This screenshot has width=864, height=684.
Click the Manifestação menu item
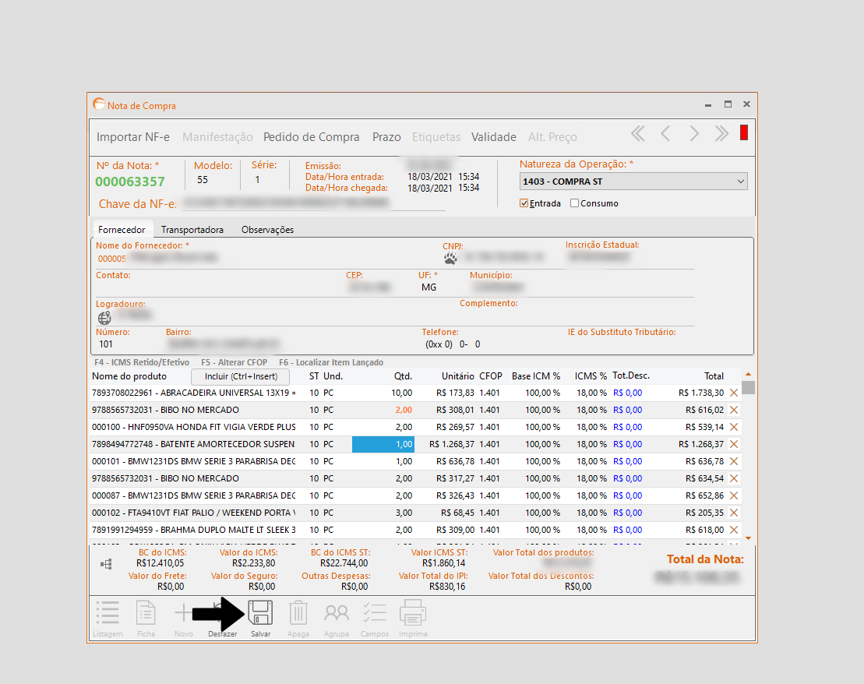pos(217,136)
